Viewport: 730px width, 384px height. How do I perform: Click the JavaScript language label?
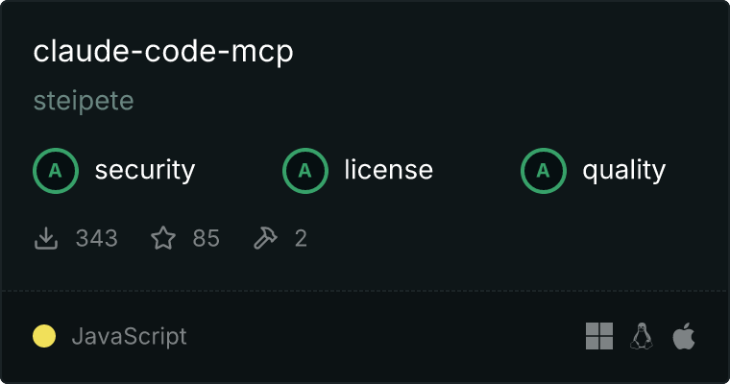(130, 337)
